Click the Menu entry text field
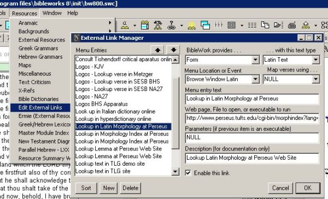 click(252, 99)
